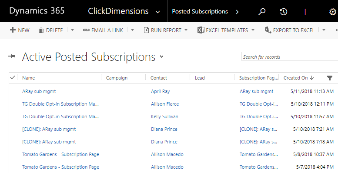Click the Posted Subscriptions breadcrumb
This screenshot has width=338, height=173.
click(200, 11)
